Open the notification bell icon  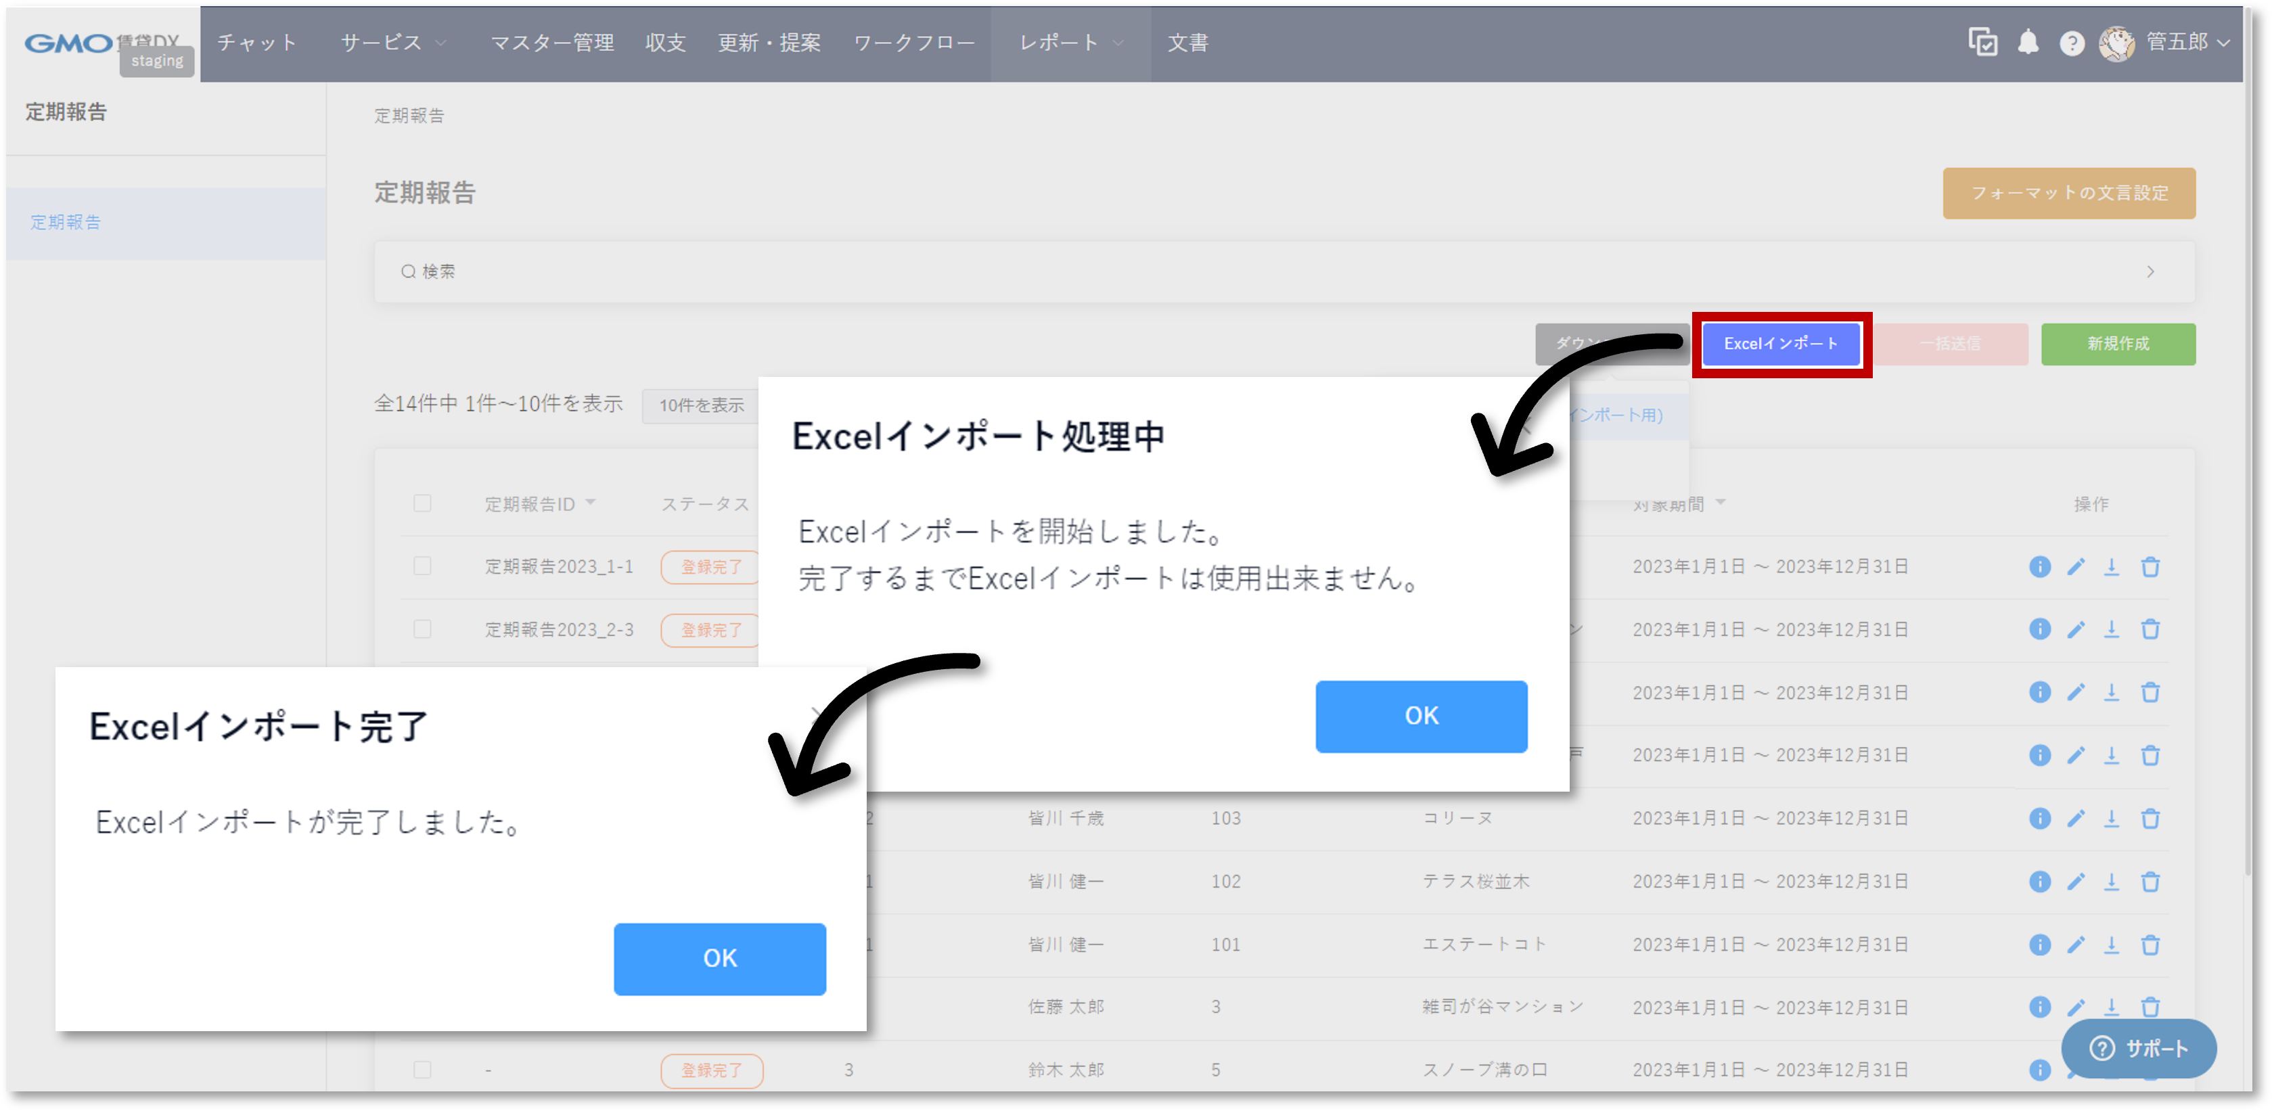[2028, 43]
